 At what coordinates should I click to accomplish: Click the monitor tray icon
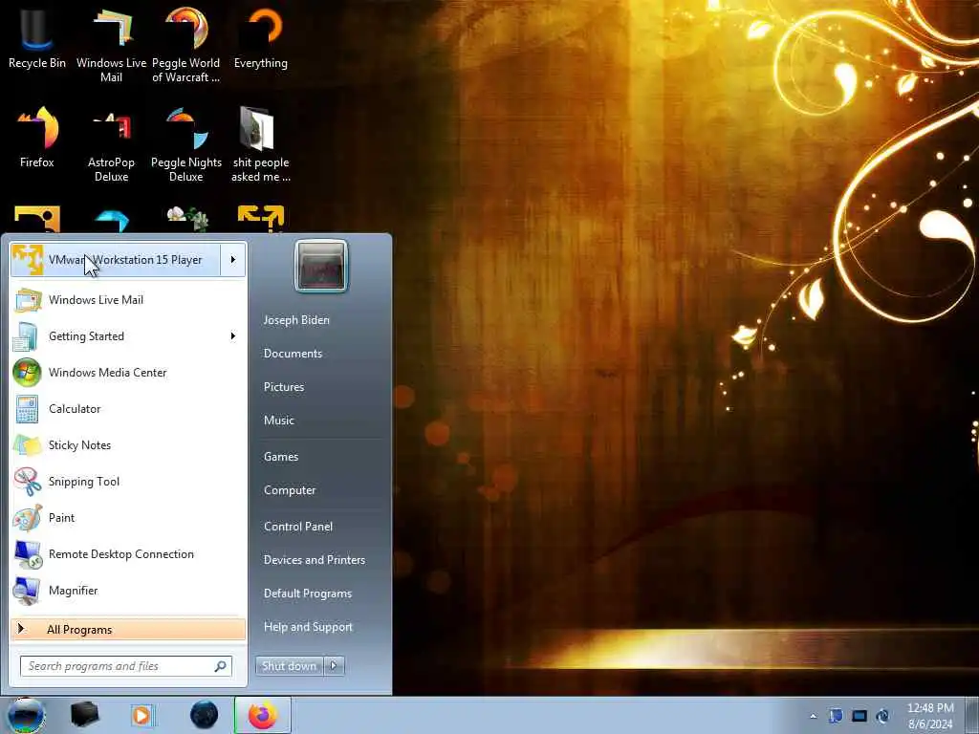tap(859, 716)
